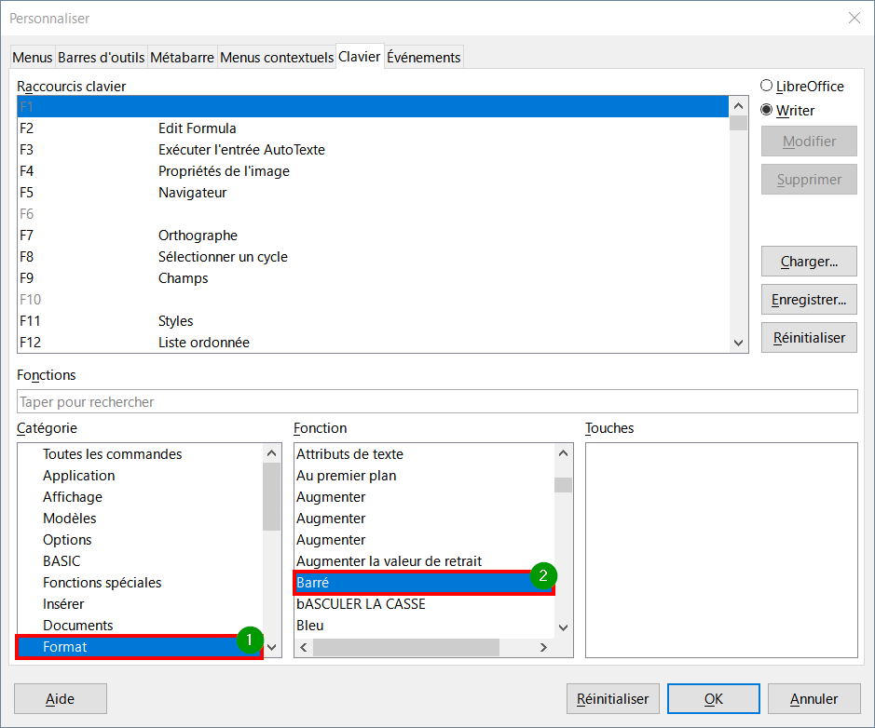
Task: Confirm with the OK button
Action: pyautogui.click(x=713, y=699)
